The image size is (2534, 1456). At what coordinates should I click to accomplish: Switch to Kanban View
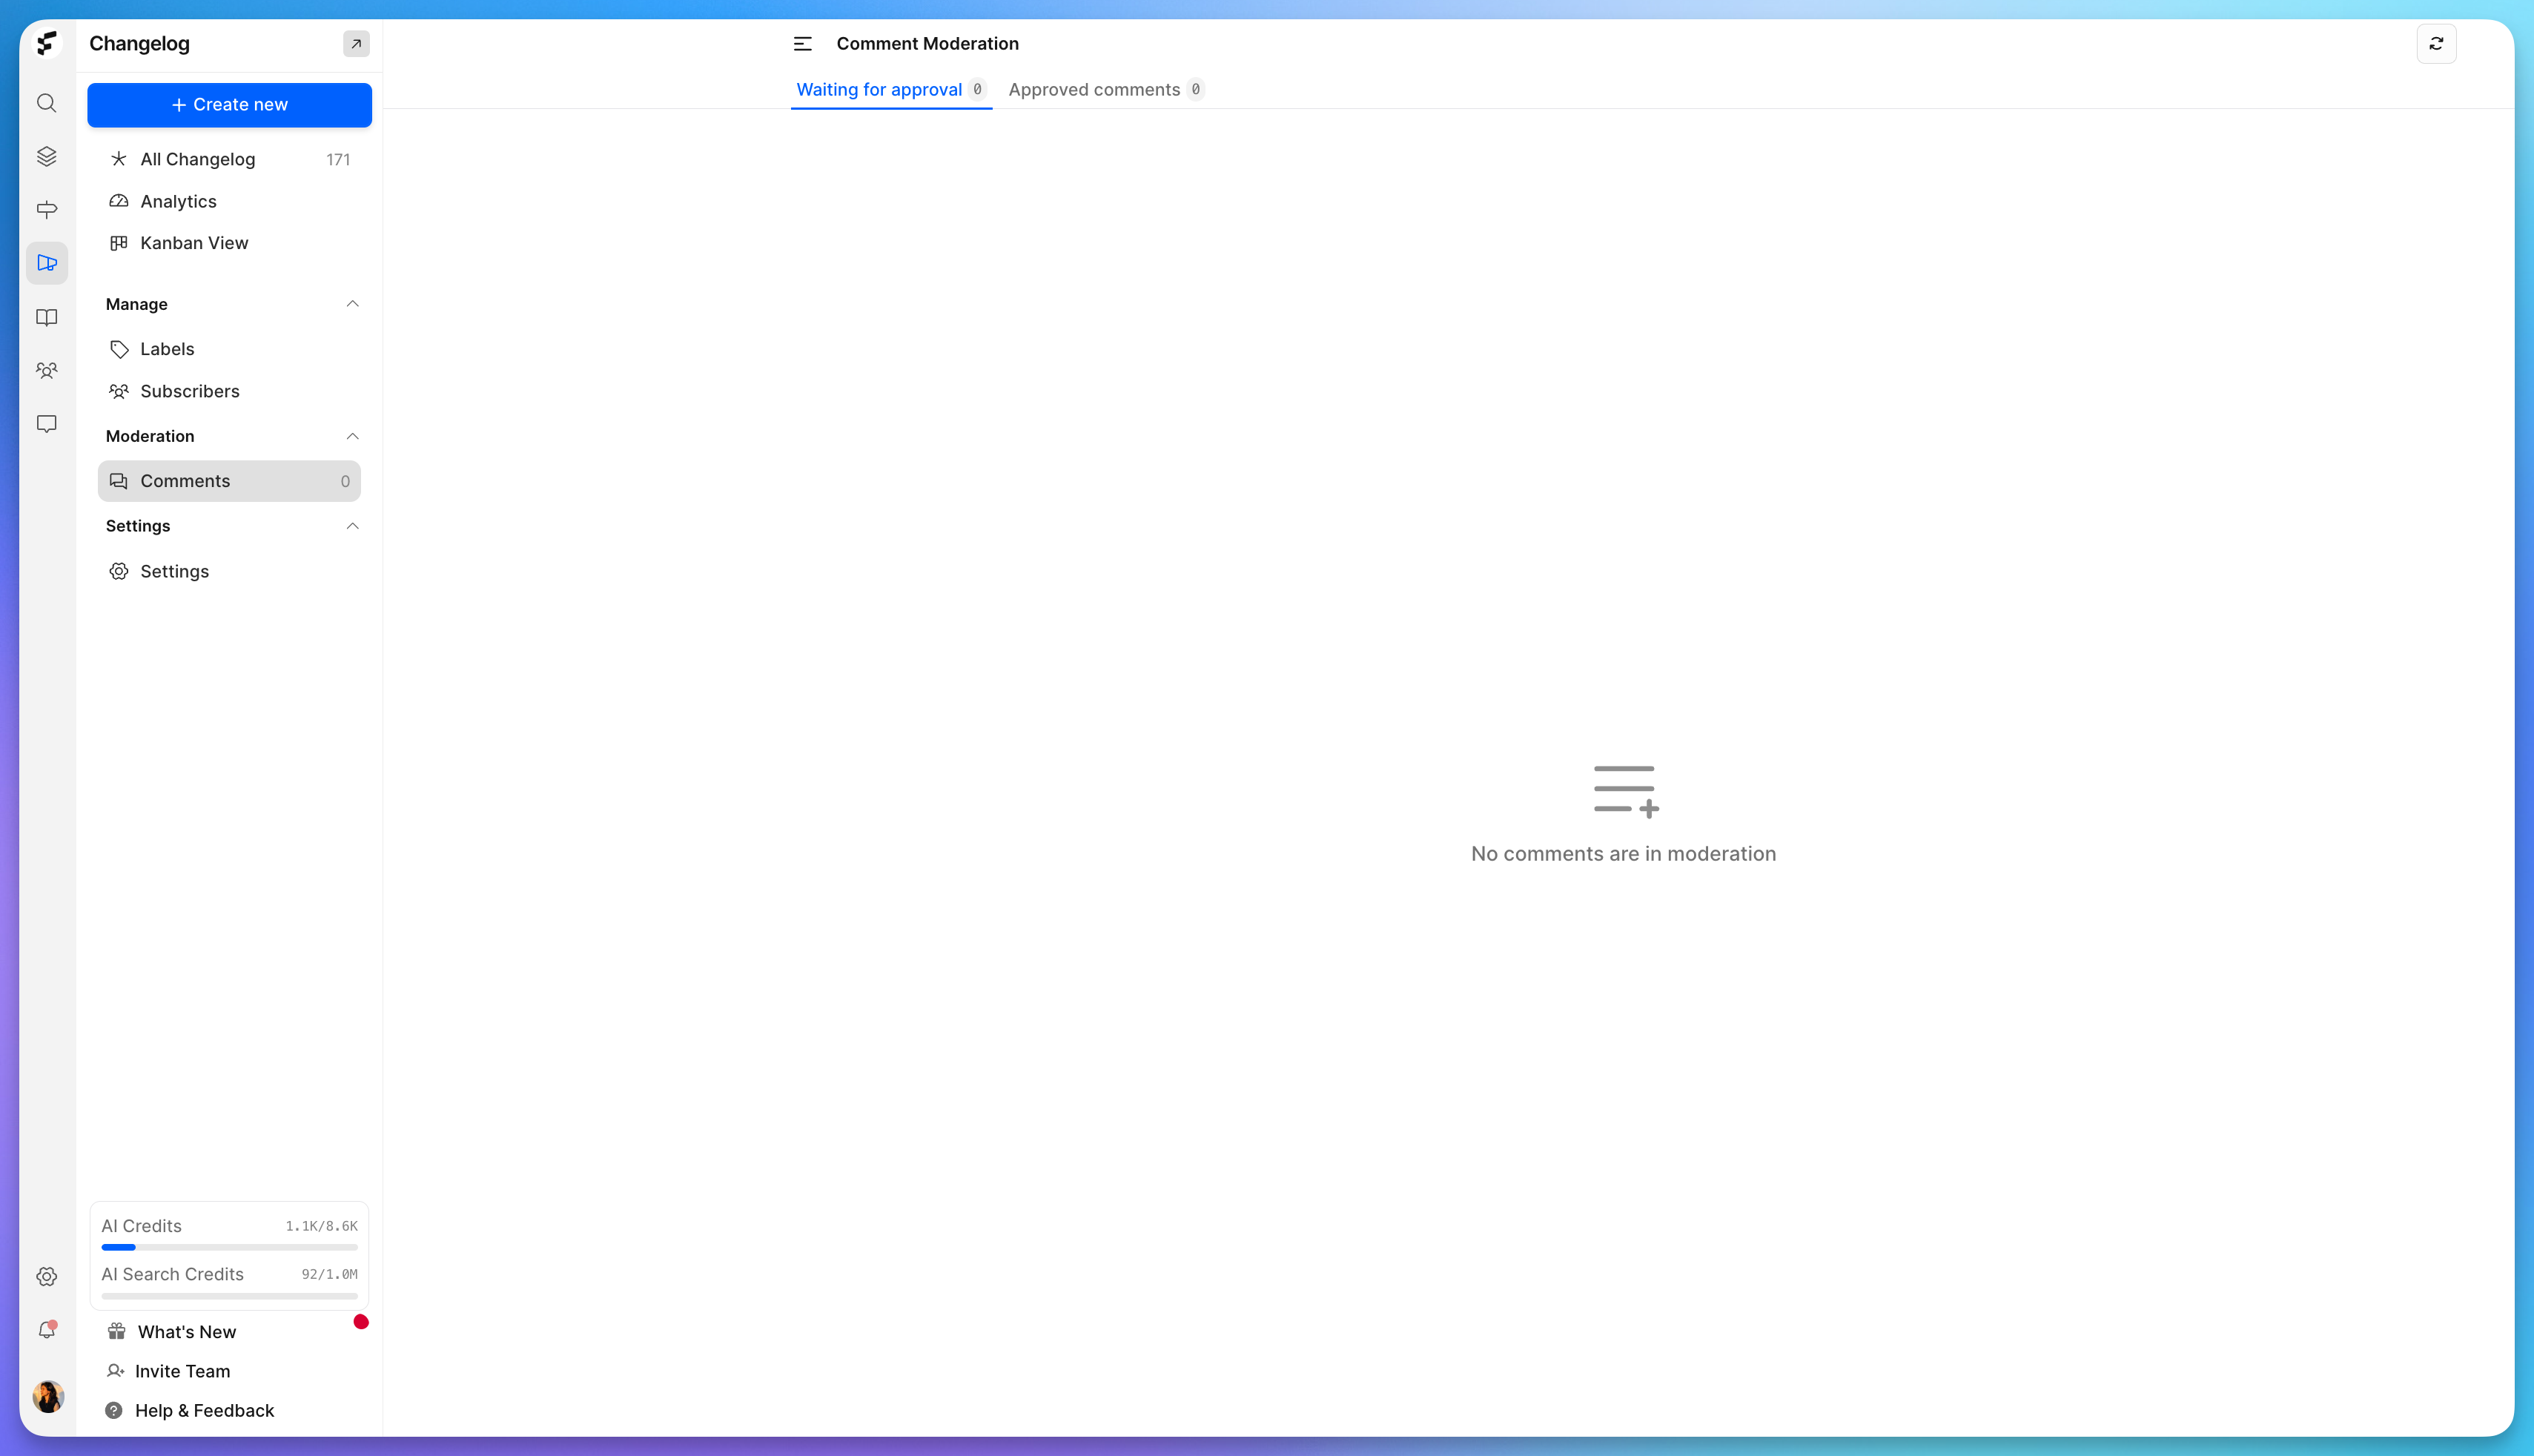pos(229,243)
